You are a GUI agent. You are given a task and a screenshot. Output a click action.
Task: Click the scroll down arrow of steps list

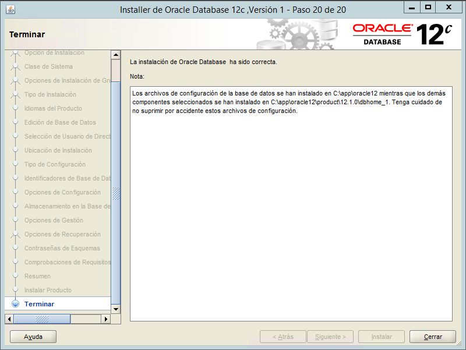(115, 309)
